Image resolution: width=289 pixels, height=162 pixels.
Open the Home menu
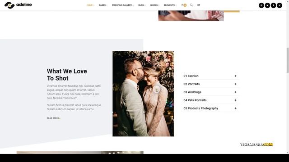point(90,5)
